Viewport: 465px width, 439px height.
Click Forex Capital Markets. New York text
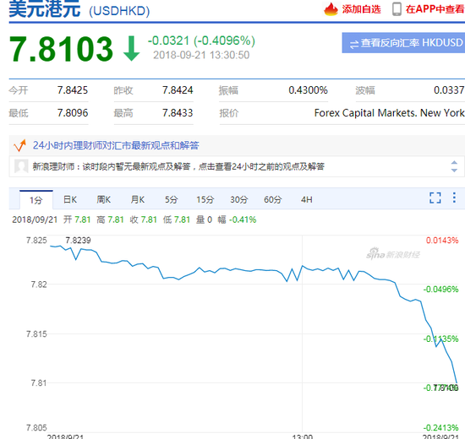[390, 113]
